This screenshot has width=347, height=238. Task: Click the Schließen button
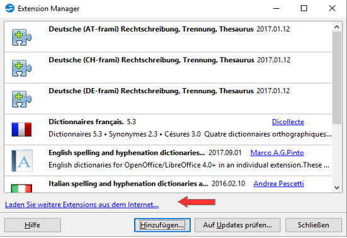tap(314, 225)
